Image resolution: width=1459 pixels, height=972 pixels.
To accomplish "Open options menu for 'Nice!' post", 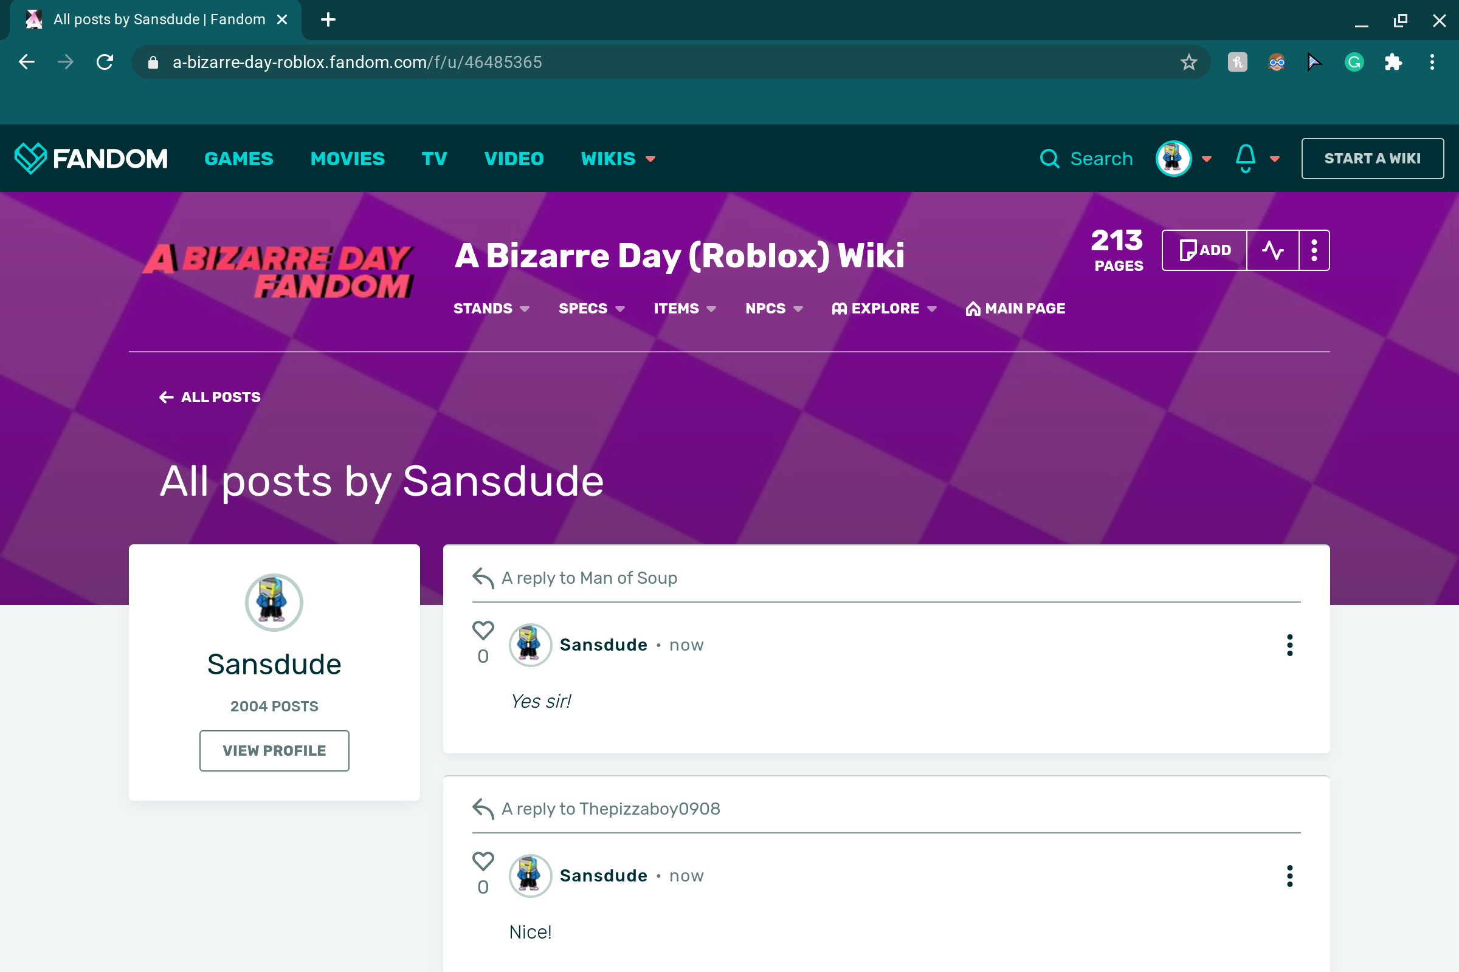I will point(1289,876).
